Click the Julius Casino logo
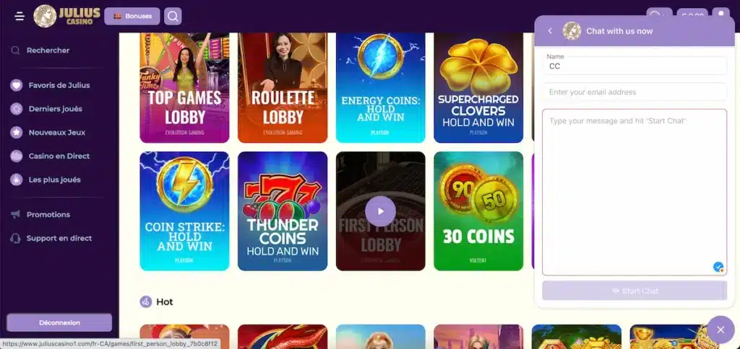This screenshot has width=740, height=349. pos(67,16)
